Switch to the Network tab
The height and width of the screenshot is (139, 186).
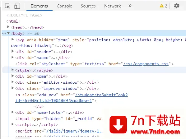pos(112,6)
